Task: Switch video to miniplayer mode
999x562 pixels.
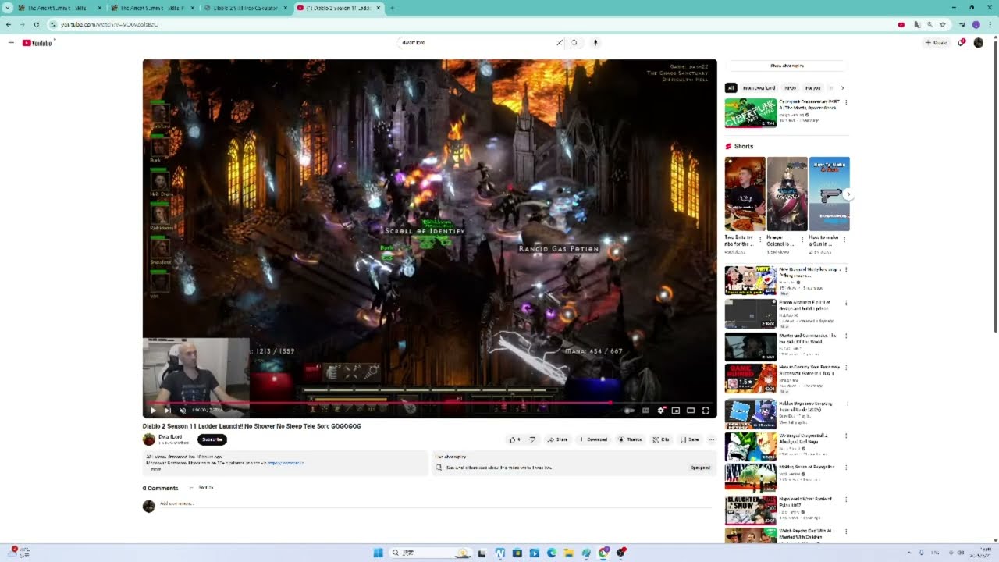Action: click(x=676, y=410)
